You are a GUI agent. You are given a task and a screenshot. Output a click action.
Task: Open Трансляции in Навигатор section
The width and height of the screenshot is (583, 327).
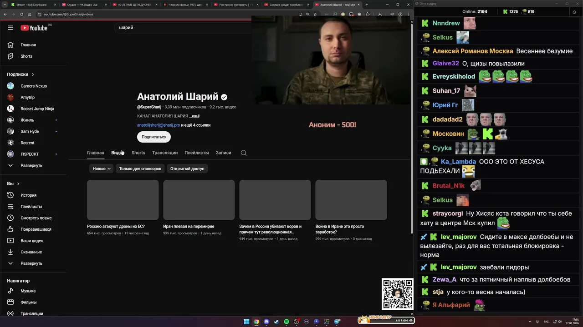point(31,313)
